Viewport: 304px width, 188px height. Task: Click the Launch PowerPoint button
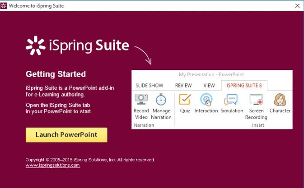(x=66, y=135)
